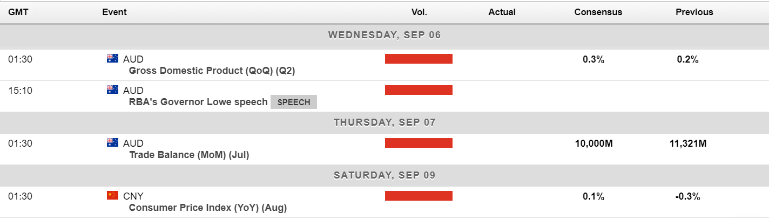Click the Event column header

tap(114, 12)
